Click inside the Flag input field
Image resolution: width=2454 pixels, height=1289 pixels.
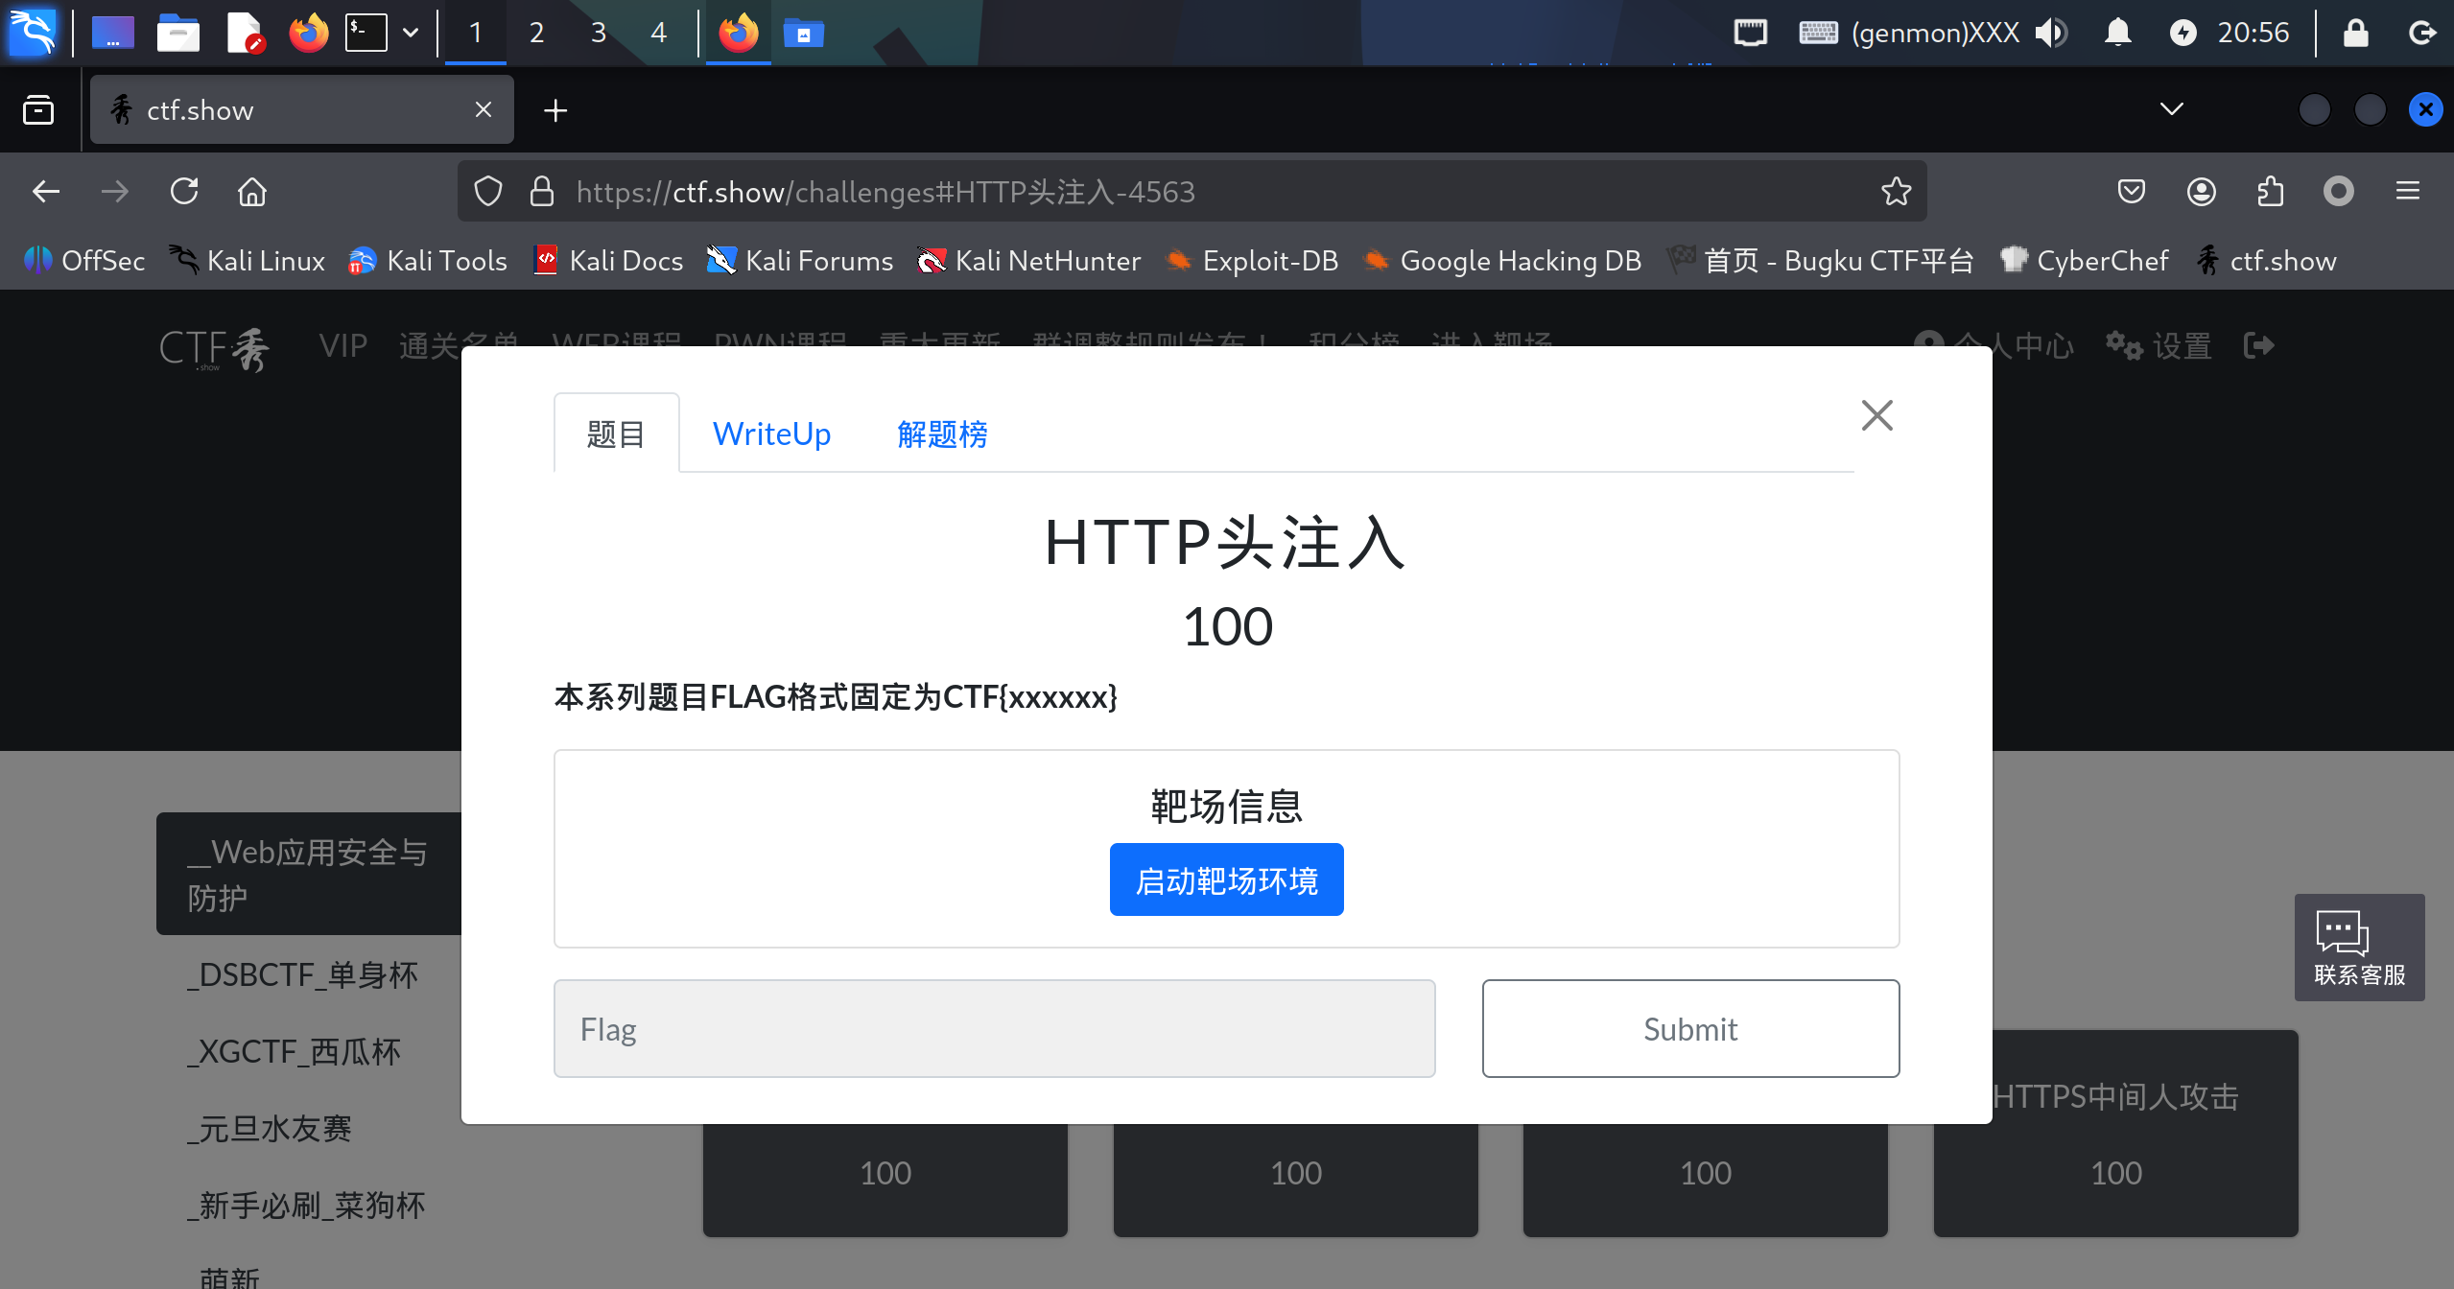click(x=994, y=1028)
